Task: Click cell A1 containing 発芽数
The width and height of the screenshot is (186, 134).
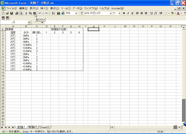Action: pos(13,29)
